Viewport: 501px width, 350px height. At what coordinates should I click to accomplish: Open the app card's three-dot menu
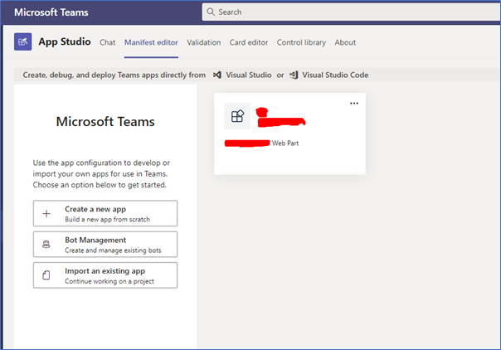tap(354, 103)
